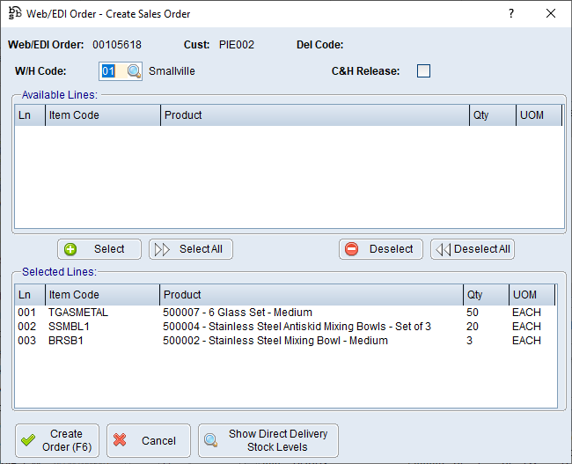The width and height of the screenshot is (572, 464).
Task: Click Create Order (F6) button
Action: 57,440
